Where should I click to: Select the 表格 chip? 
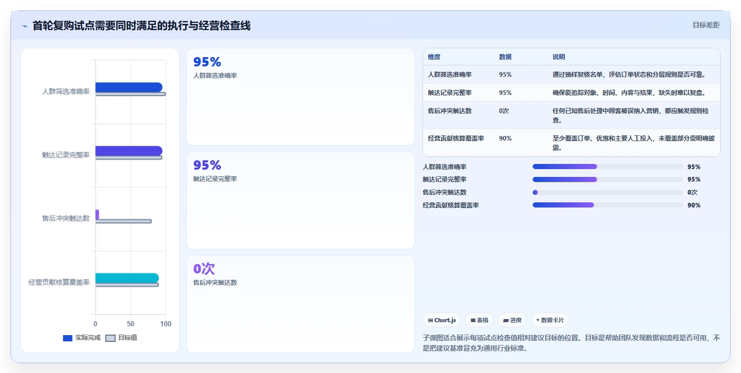pyautogui.click(x=479, y=320)
